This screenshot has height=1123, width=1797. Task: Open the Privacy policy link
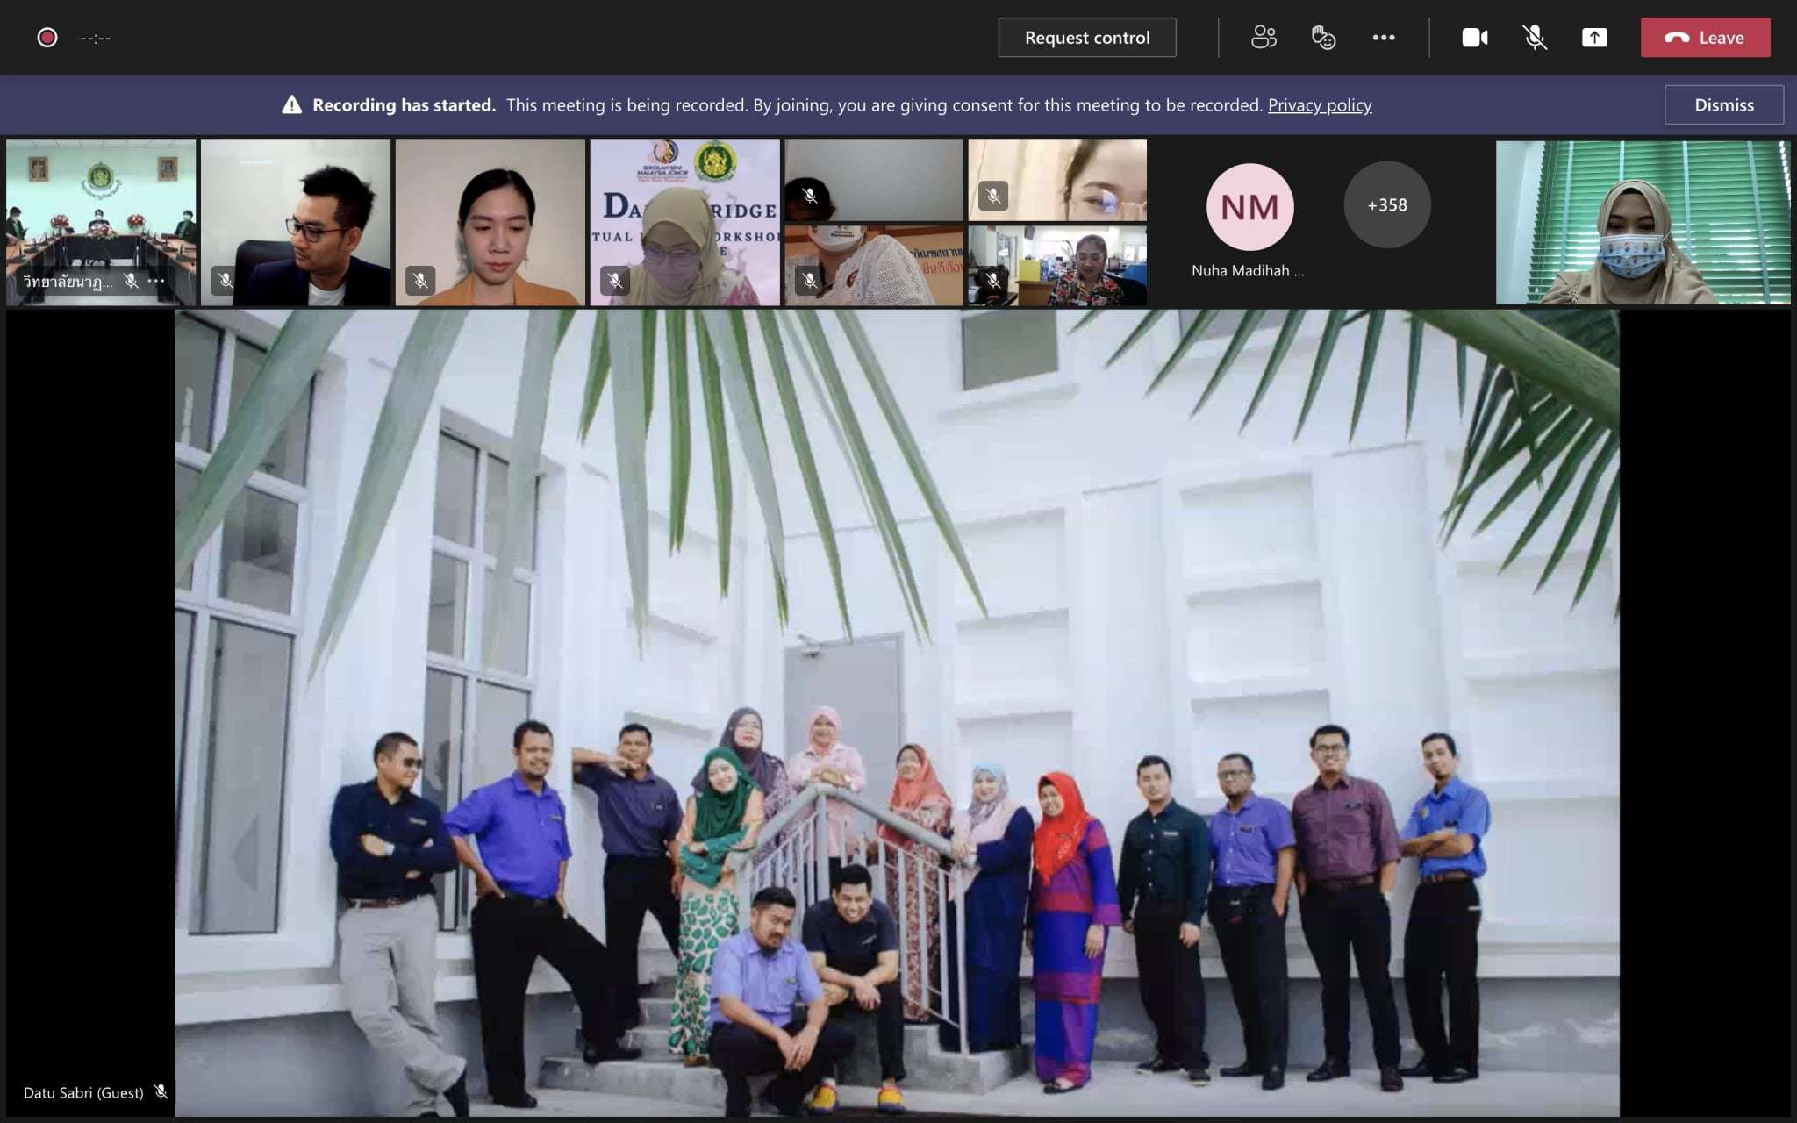tap(1319, 105)
